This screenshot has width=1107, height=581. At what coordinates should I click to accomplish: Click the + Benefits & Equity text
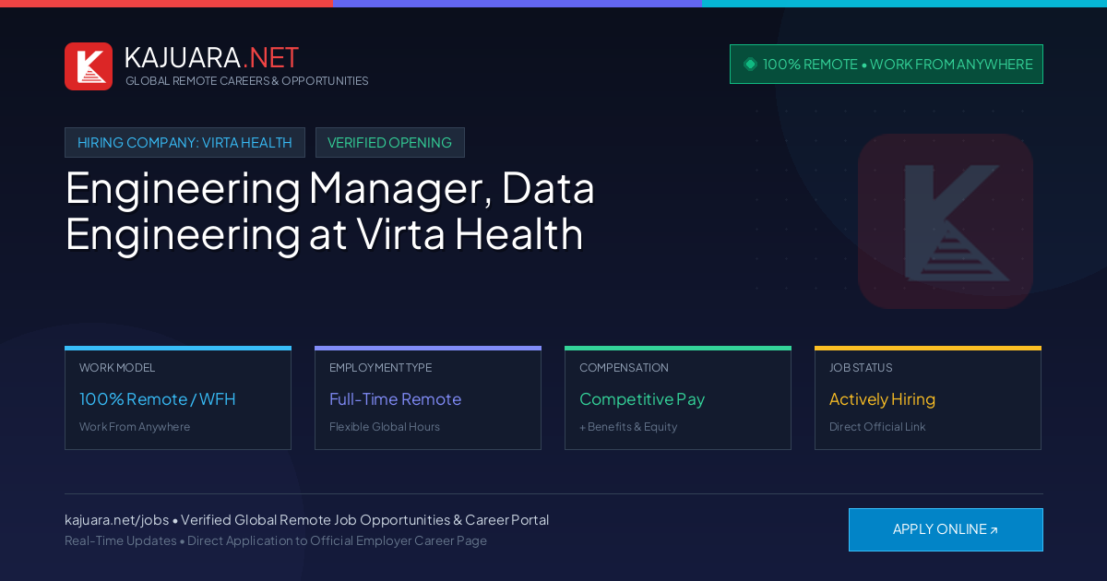pyautogui.click(x=628, y=427)
